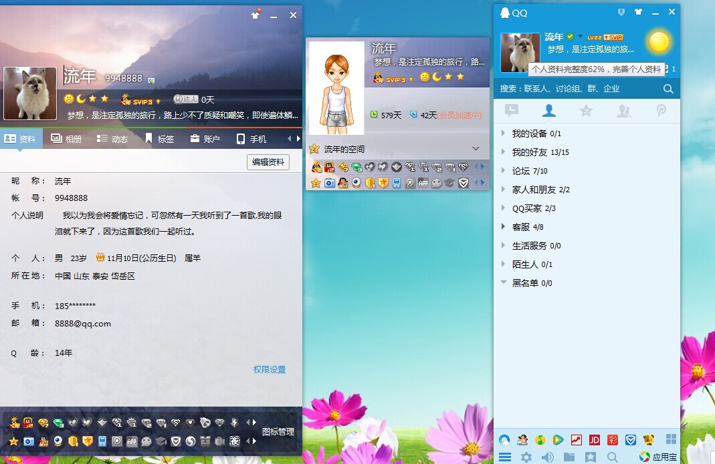
Task: Open QQ system settings gear
Action: [x=526, y=457]
